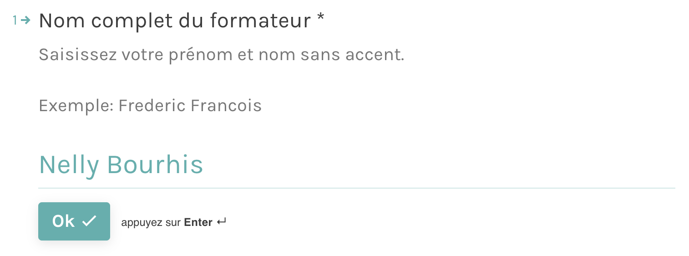Click the word "Exemple:" label
The height and width of the screenshot is (256, 689).
[x=76, y=106]
